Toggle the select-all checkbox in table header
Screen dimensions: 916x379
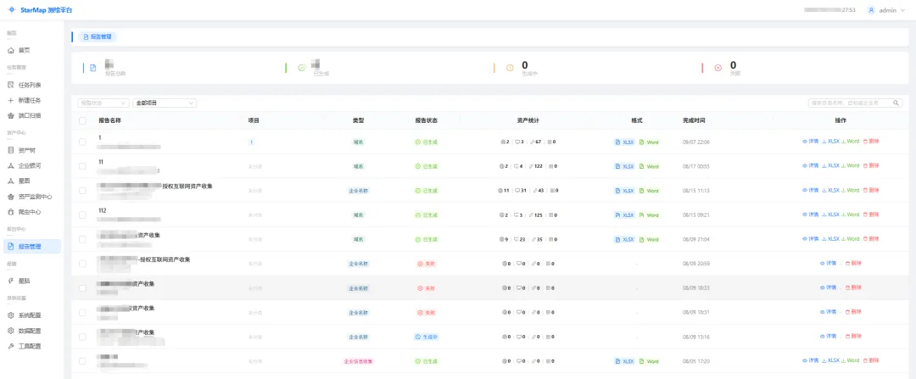point(82,121)
